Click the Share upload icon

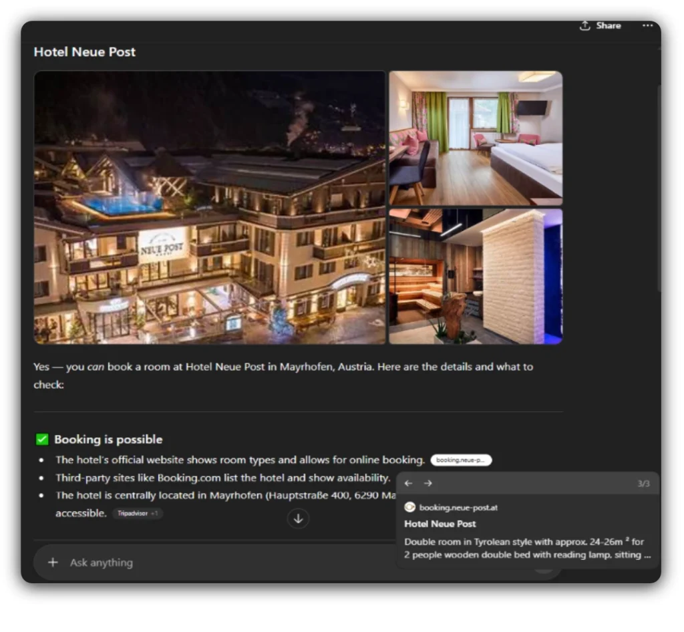pyautogui.click(x=585, y=25)
